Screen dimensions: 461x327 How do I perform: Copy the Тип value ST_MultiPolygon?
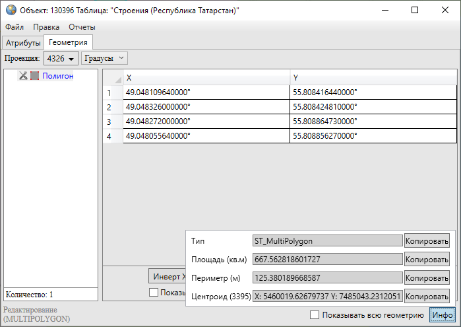[x=427, y=240]
